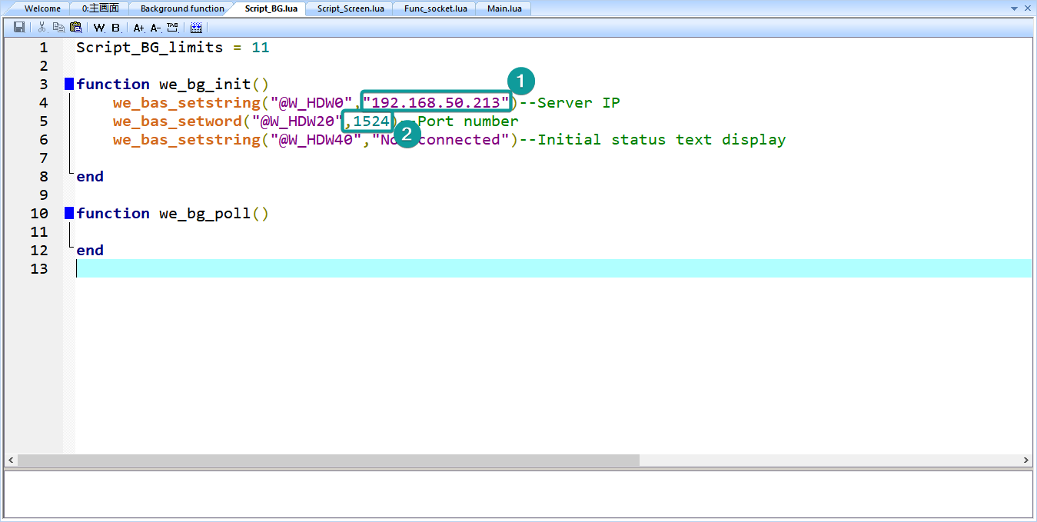Image resolution: width=1037 pixels, height=522 pixels.
Task: Select the Main.lua tab
Action: (x=503, y=8)
